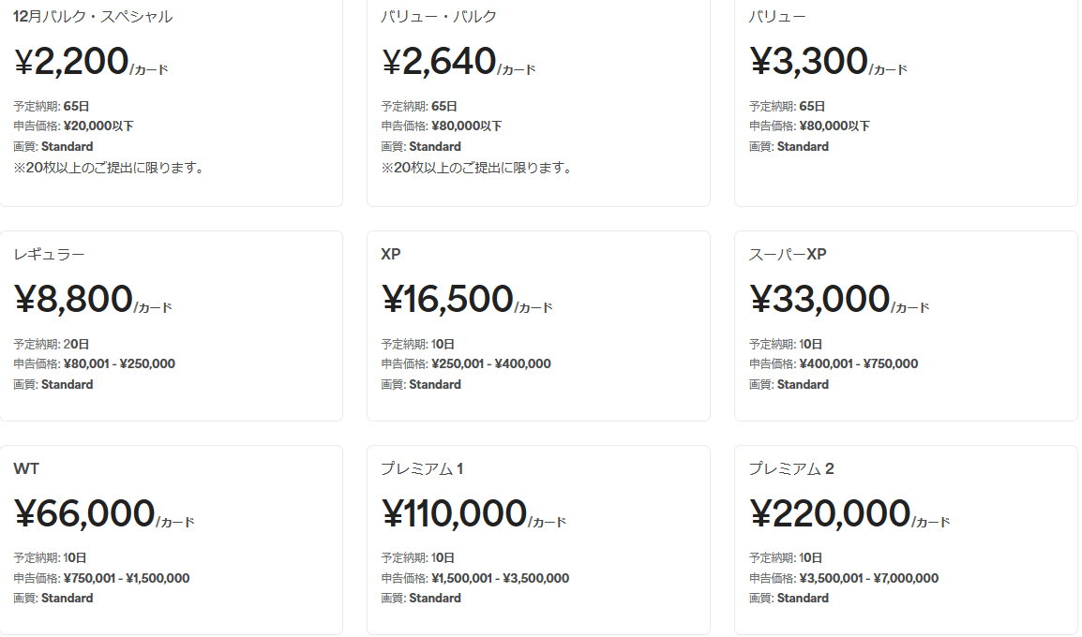Click the ¥3,500,001 - ¥7,000,000 declared value

tap(869, 578)
